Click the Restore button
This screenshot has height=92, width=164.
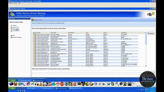[151, 33]
